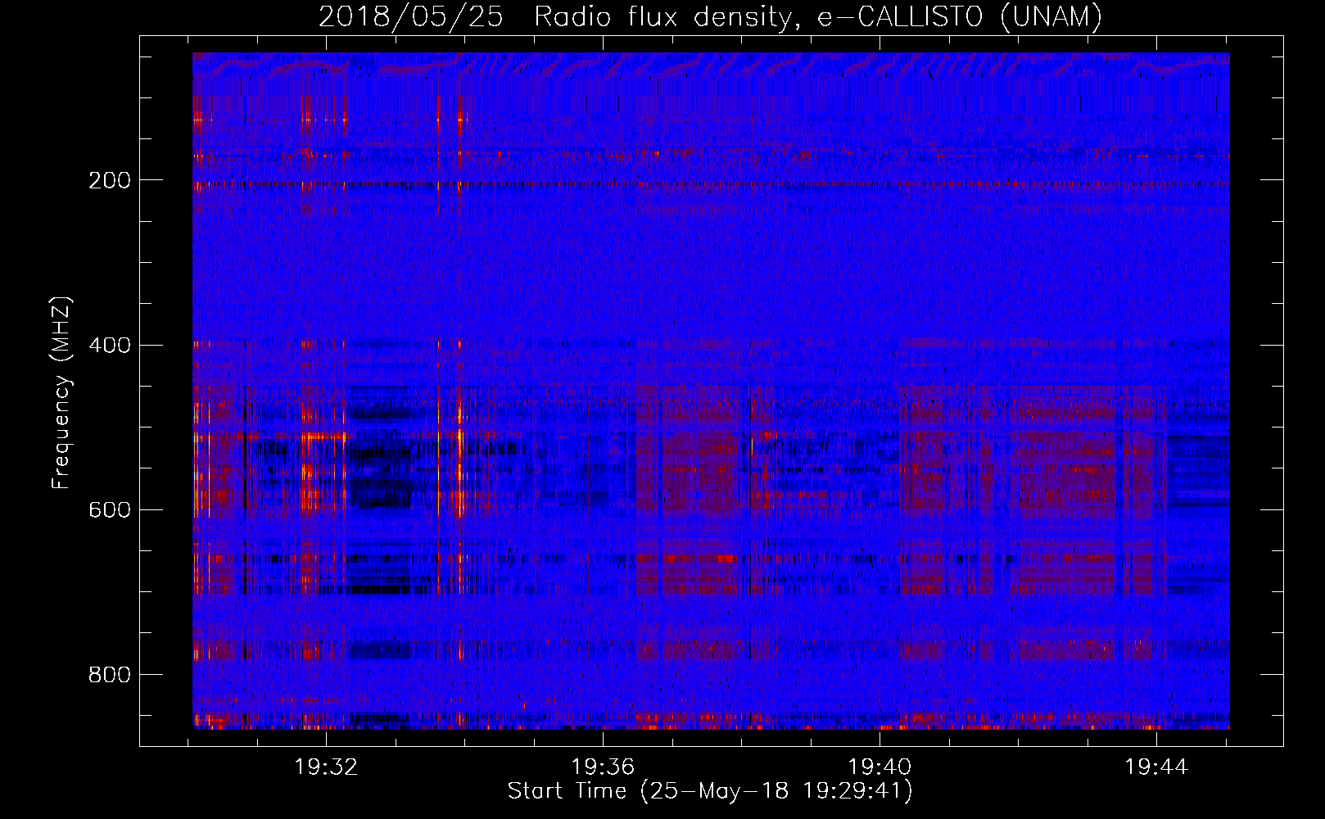Click the 400 frequency tick label
This screenshot has width=1325, height=819.
(109, 345)
